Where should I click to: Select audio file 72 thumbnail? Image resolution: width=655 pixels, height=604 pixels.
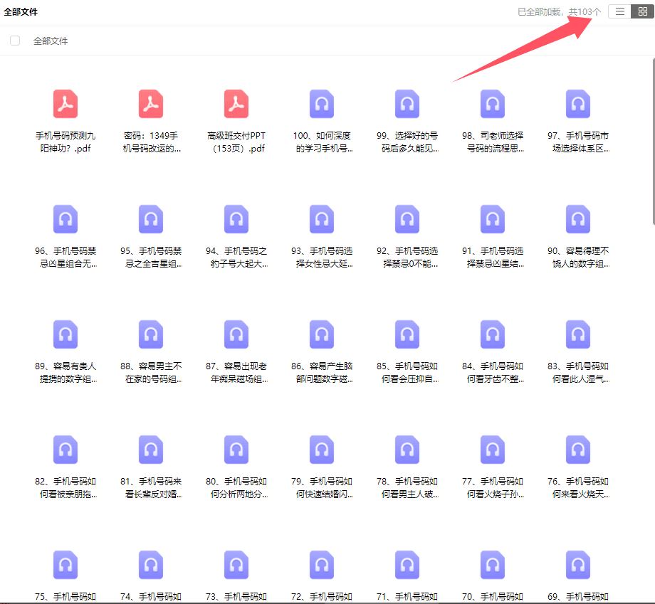pos(322,565)
